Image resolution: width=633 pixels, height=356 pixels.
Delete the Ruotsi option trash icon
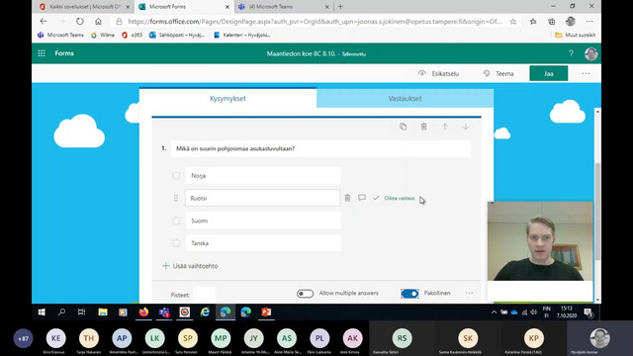[x=347, y=198]
